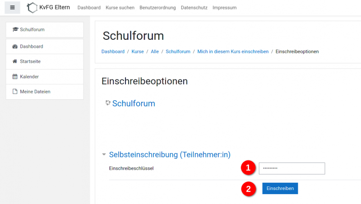Open Benutzerordnung in the top navigation
Image resolution: width=361 pixels, height=204 pixels.
[158, 8]
